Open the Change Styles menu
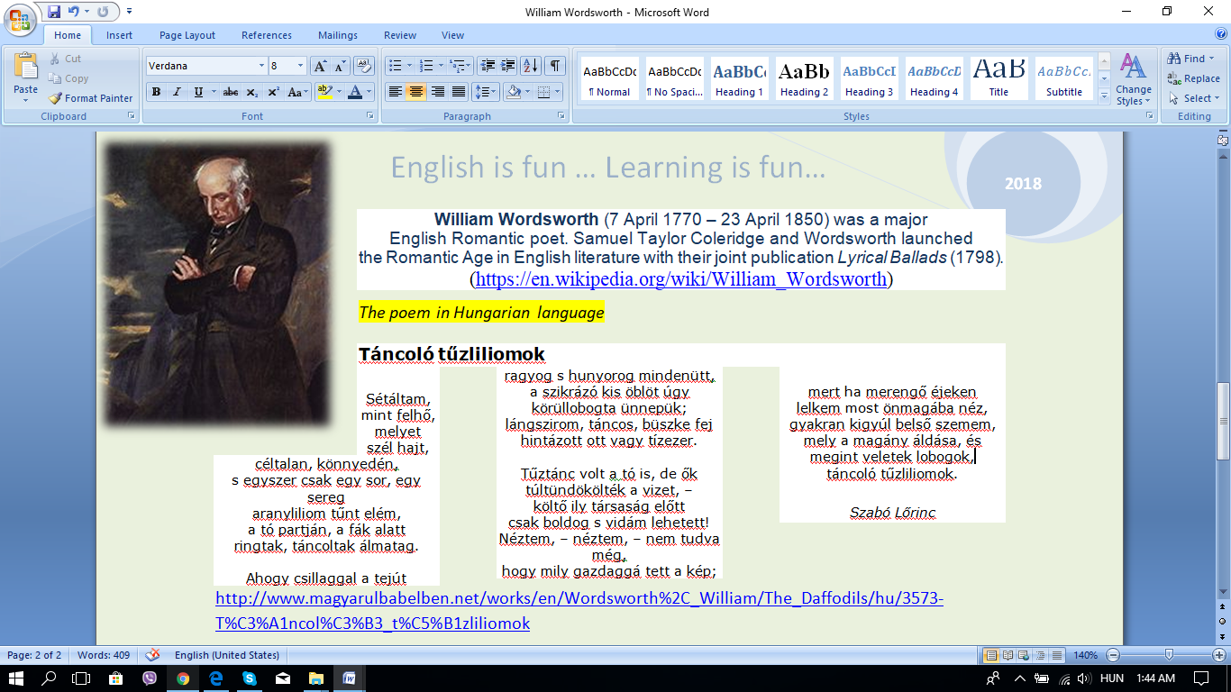The image size is (1231, 692). (1133, 79)
